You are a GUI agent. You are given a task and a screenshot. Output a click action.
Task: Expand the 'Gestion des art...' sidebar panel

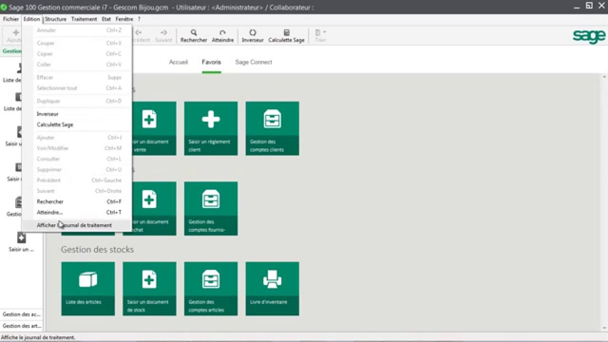21,326
